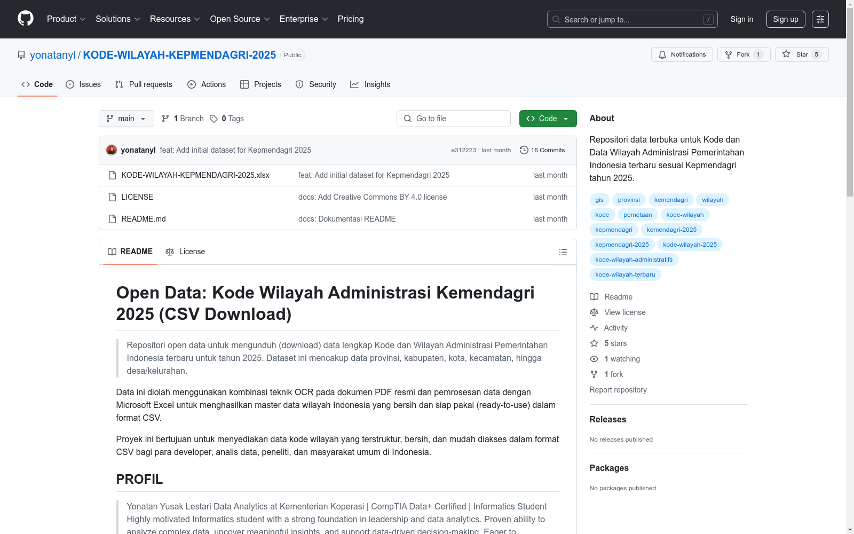Click the GitHub logo icon
The height and width of the screenshot is (534, 854).
[26, 19]
